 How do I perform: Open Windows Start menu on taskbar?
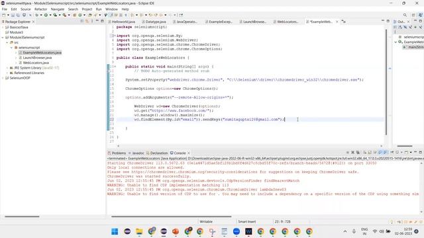click(x=115, y=231)
